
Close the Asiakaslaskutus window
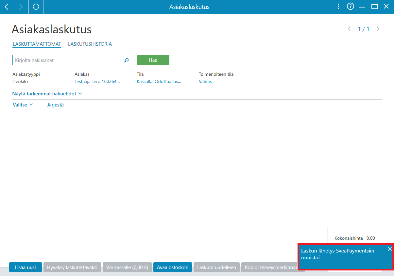[386, 7]
